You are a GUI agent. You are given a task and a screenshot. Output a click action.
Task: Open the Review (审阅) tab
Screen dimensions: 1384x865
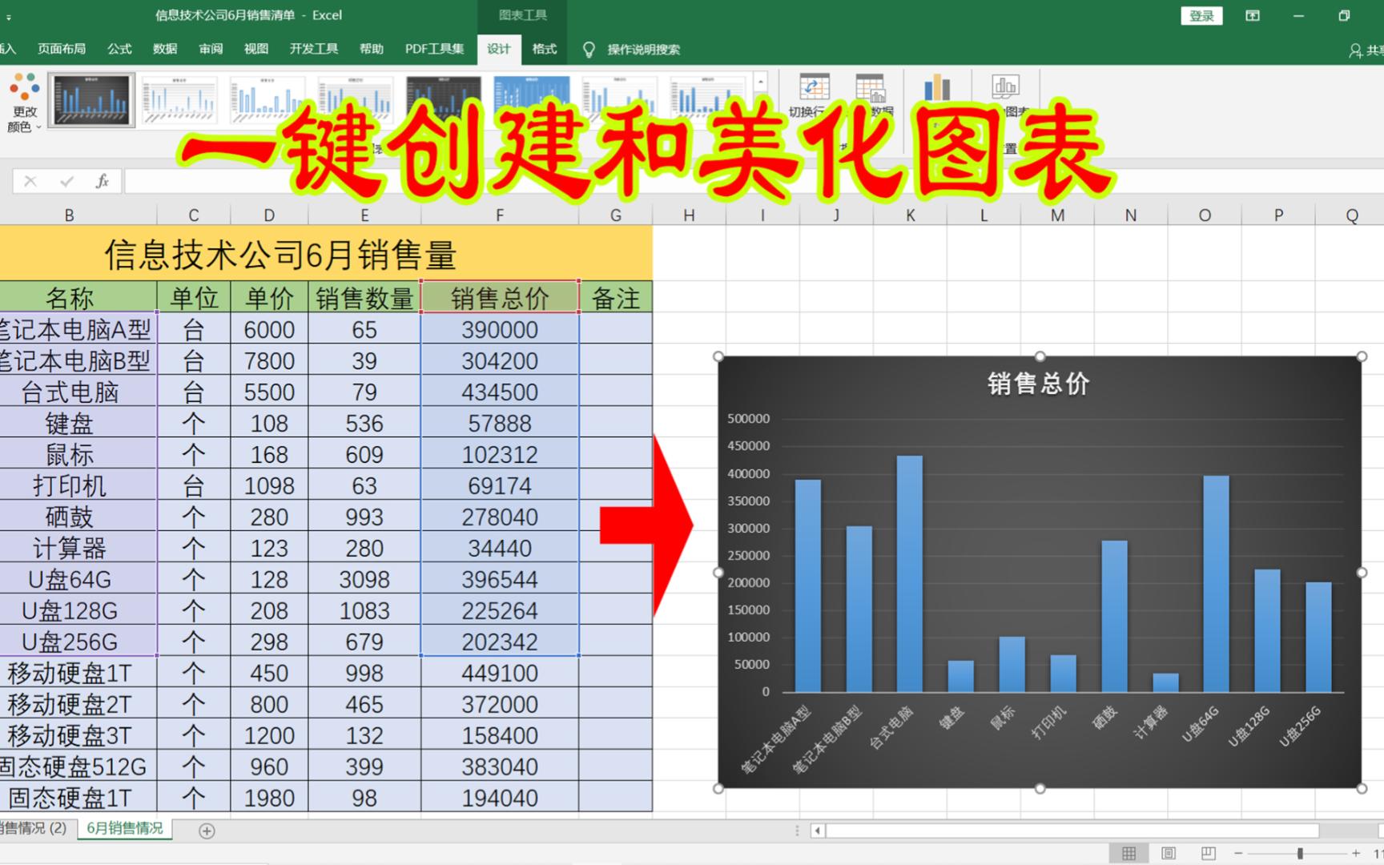[211, 49]
